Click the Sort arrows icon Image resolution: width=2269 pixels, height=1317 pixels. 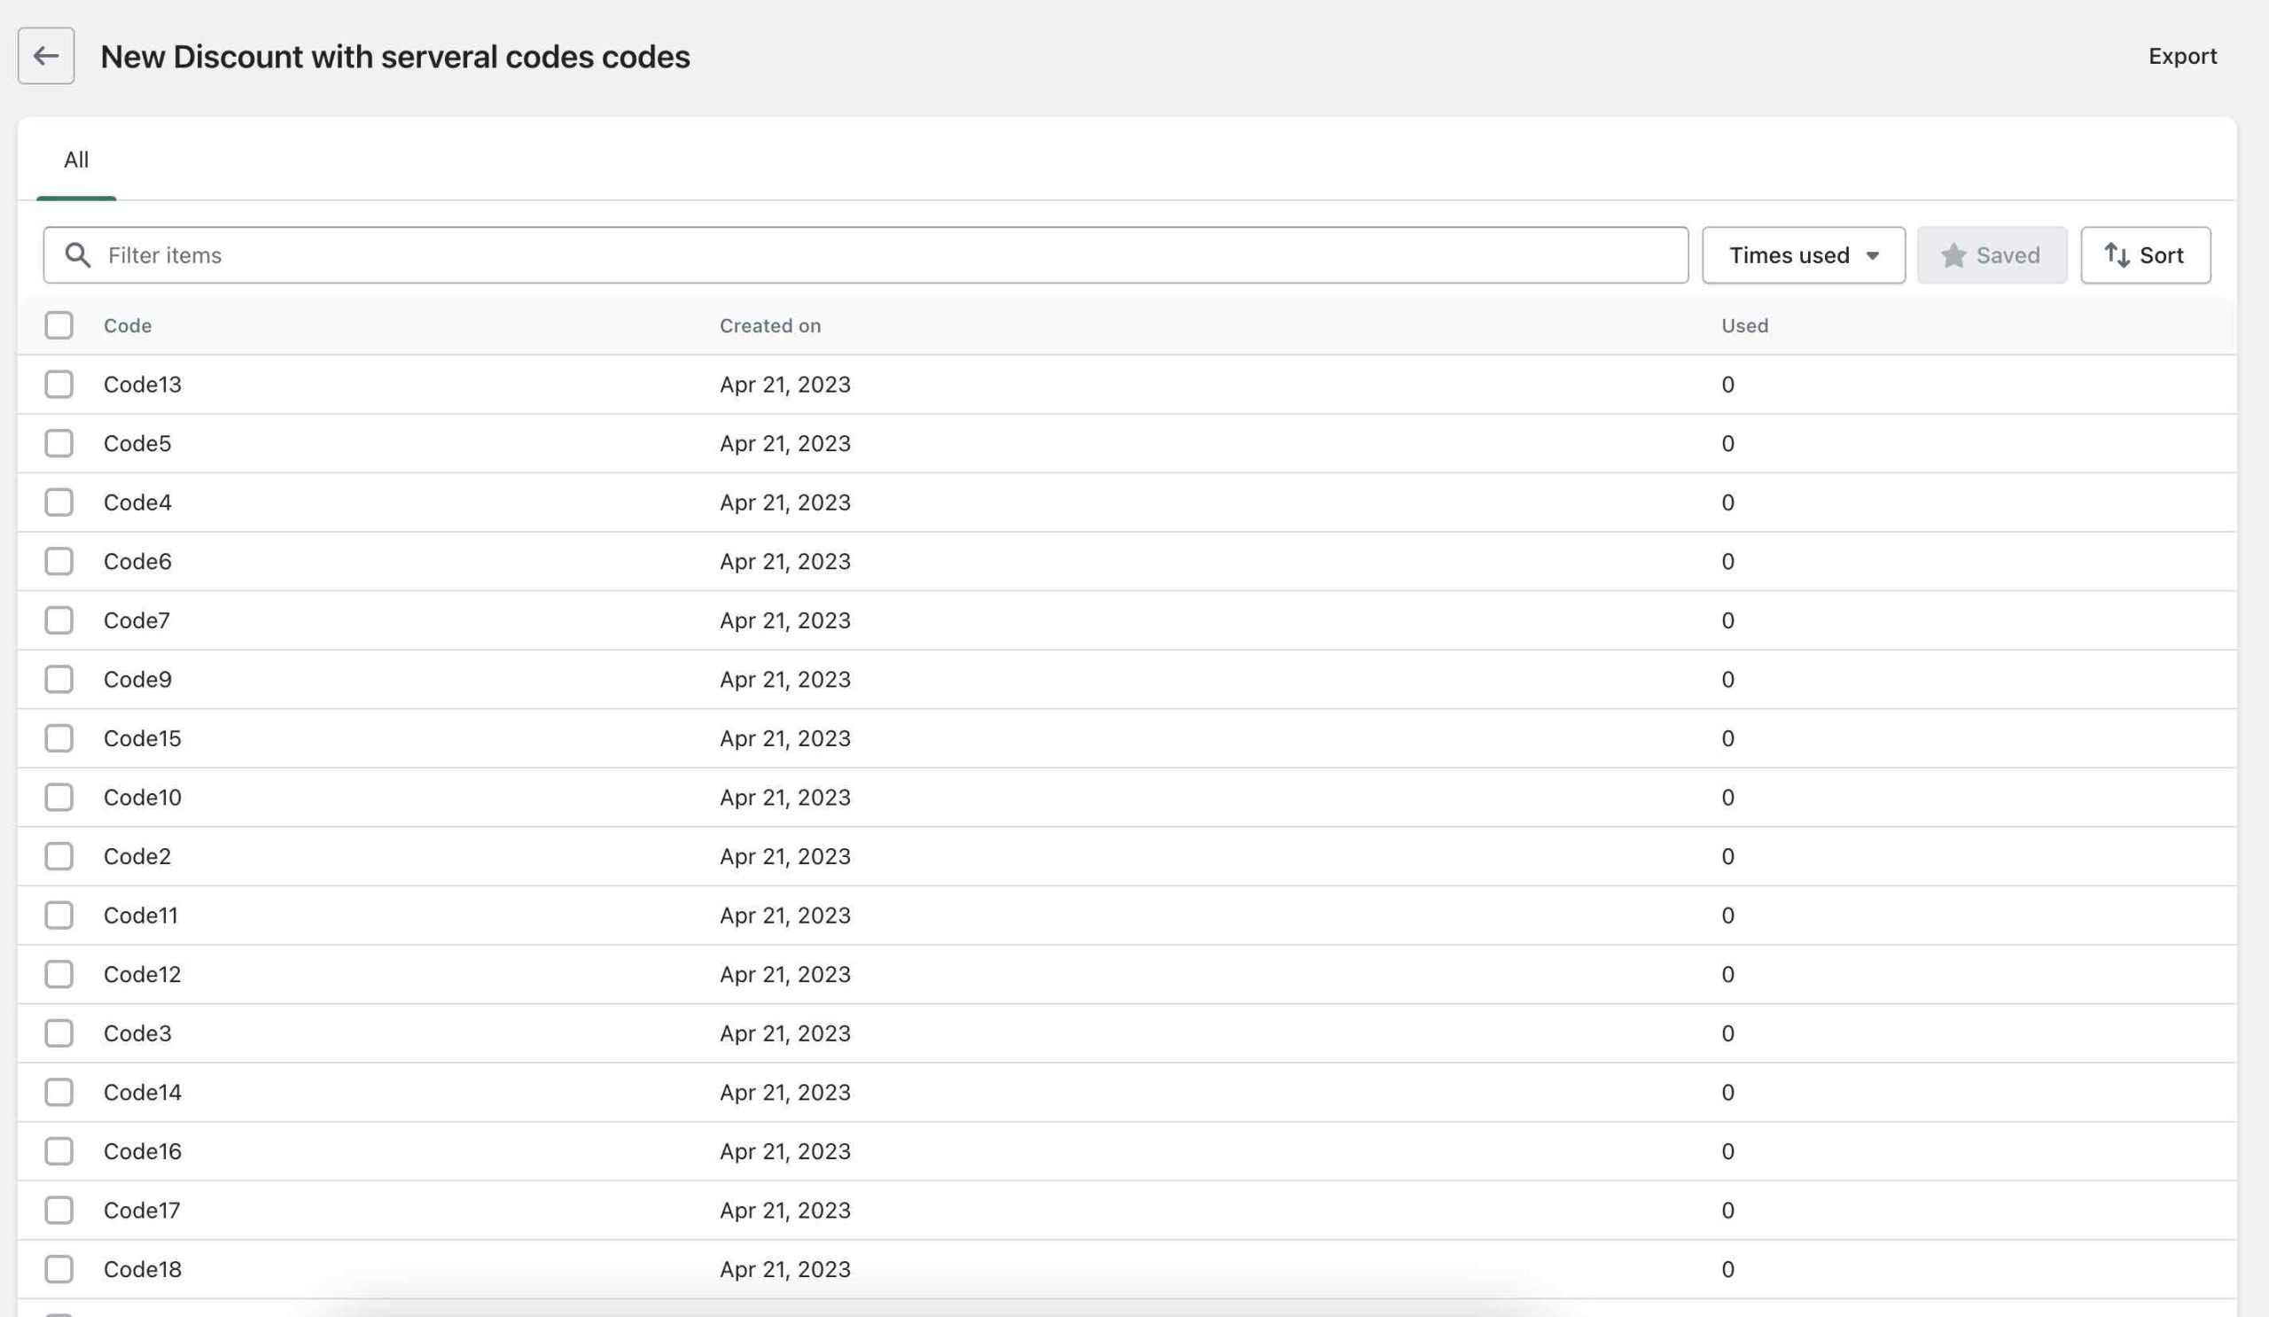[2117, 255]
